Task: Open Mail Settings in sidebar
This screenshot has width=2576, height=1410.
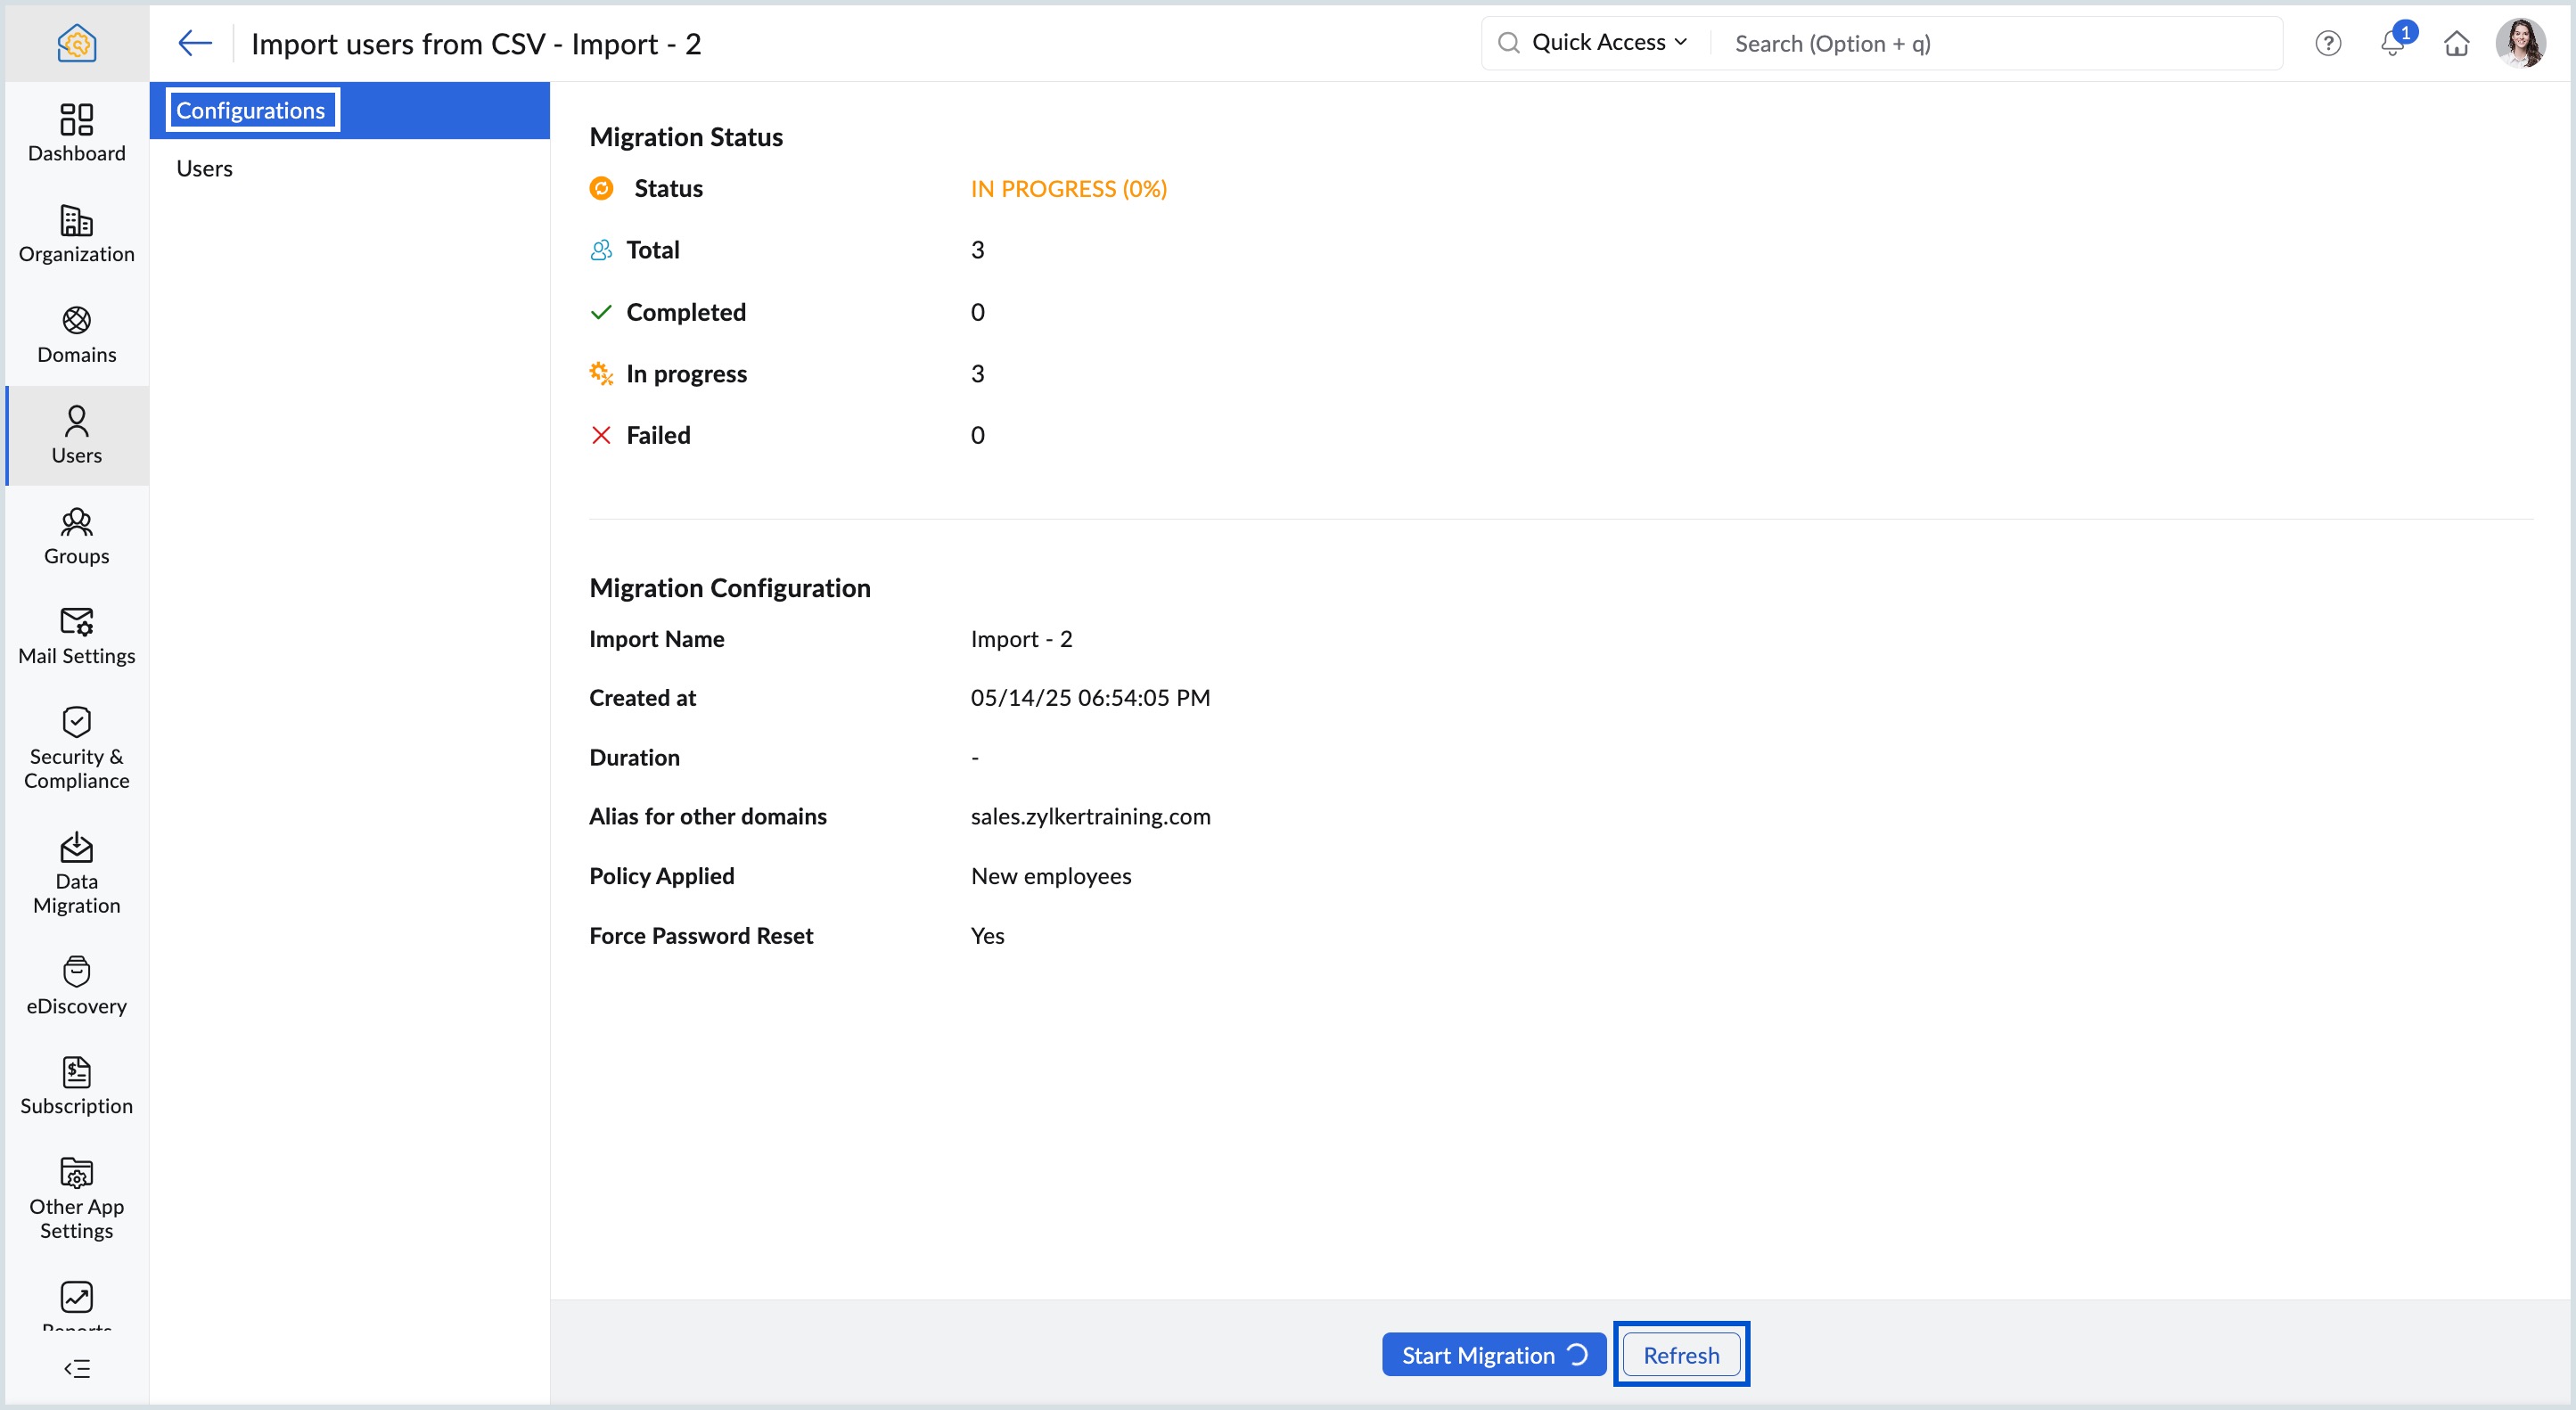Action: pyautogui.click(x=76, y=636)
